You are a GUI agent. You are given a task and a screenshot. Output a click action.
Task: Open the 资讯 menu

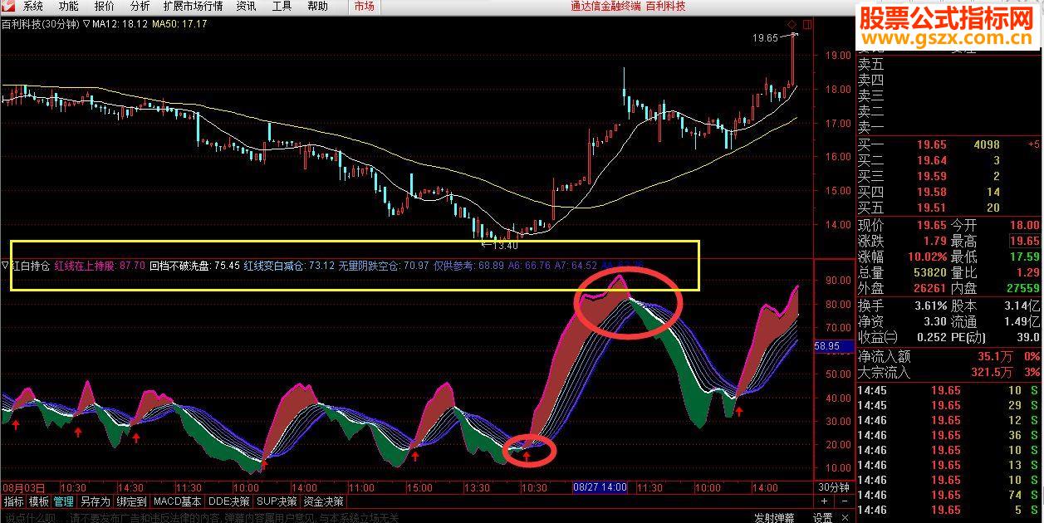[x=246, y=6]
